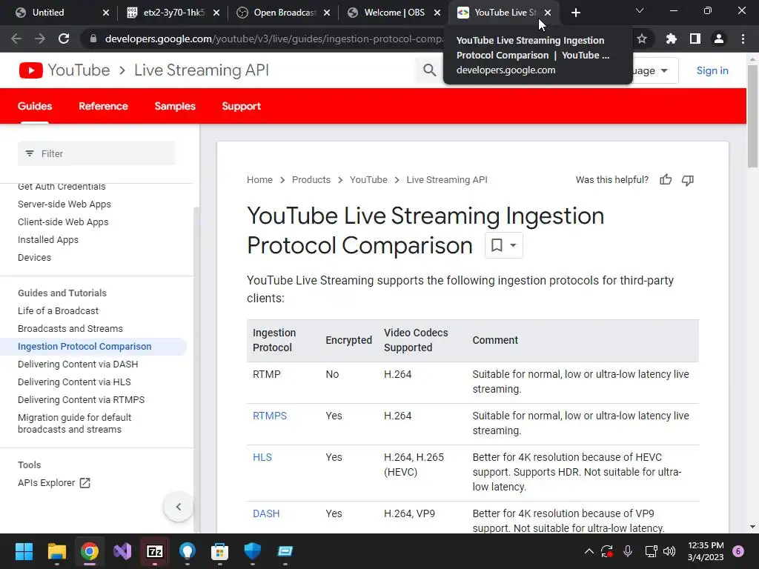The image size is (759, 569).
Task: Switch to the Support tab
Action: (x=241, y=106)
